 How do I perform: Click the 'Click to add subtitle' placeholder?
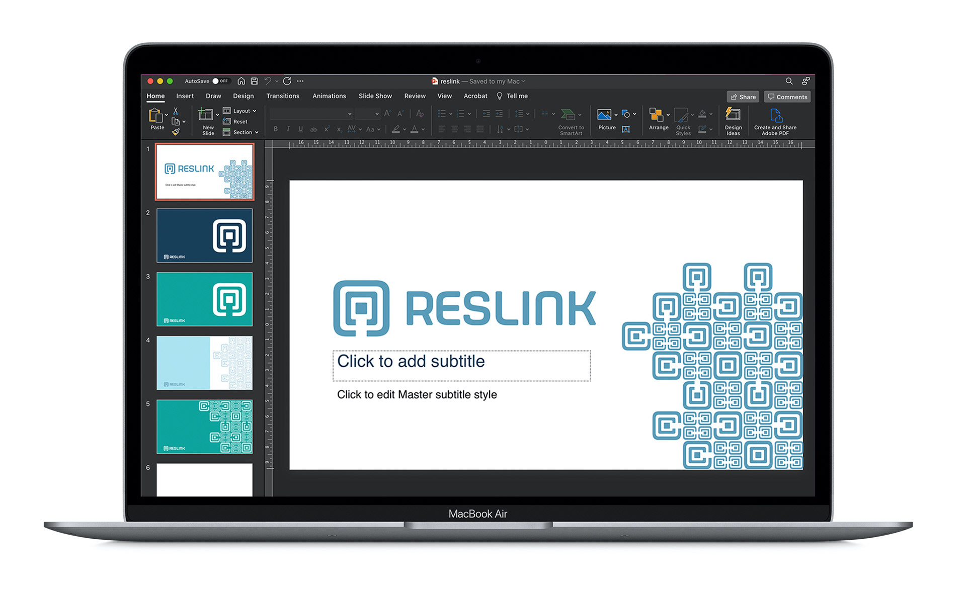[461, 366]
